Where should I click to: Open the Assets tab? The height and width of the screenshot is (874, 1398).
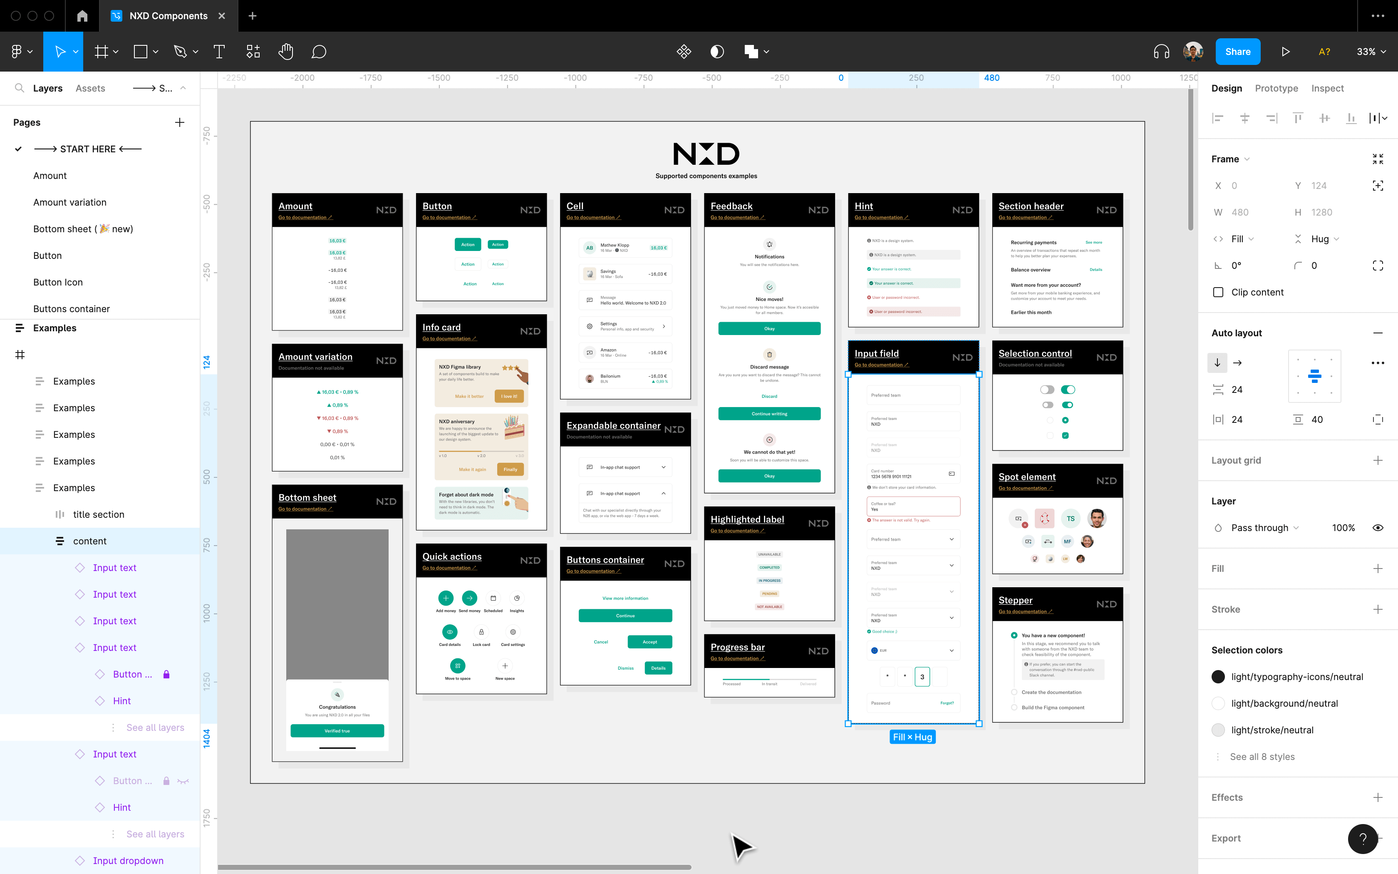90,88
